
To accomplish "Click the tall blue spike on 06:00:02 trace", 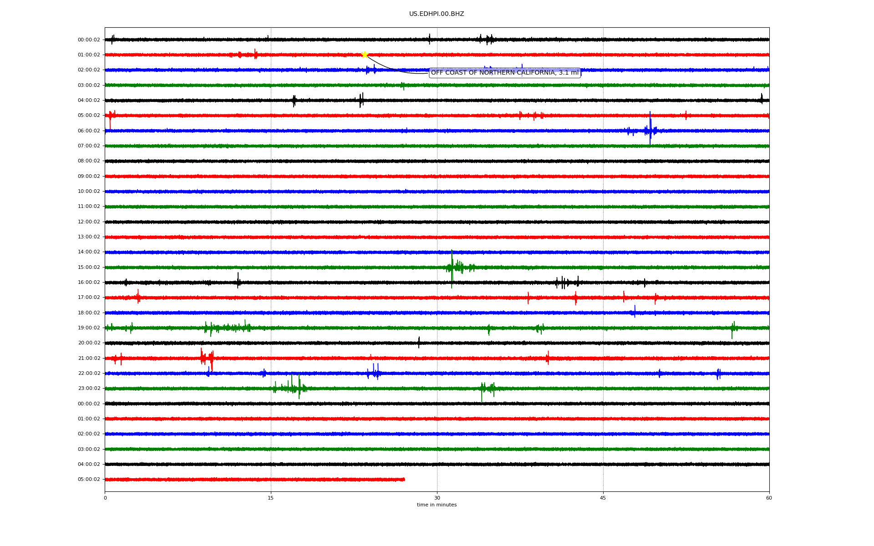I will (650, 128).
